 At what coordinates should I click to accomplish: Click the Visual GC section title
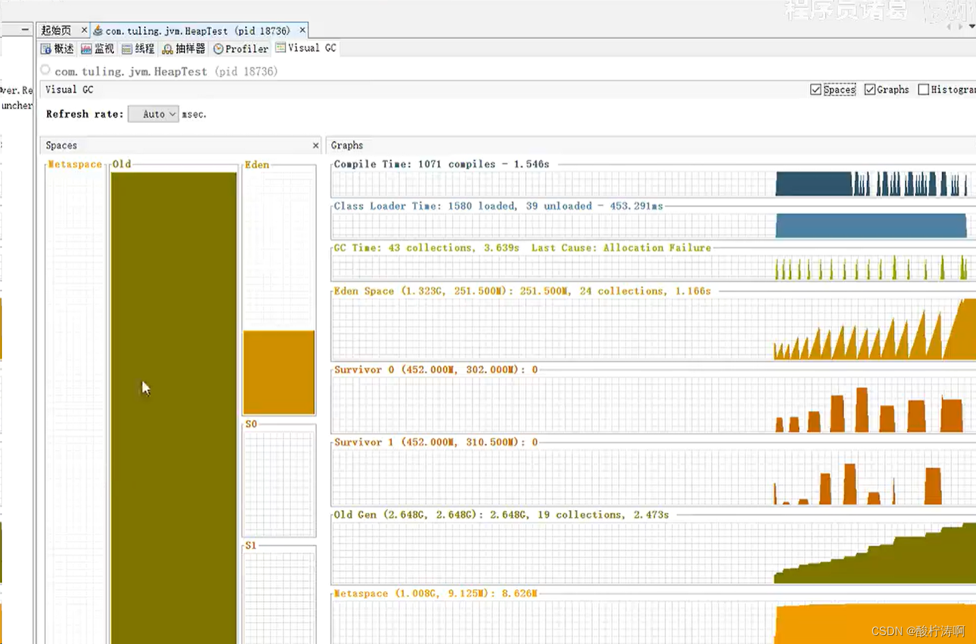(69, 89)
